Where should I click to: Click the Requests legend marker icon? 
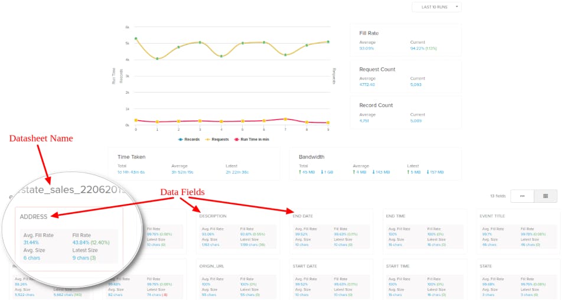click(207, 139)
